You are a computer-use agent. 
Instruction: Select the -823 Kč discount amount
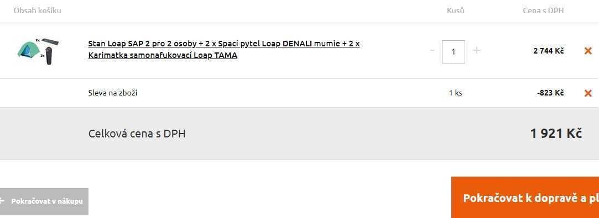550,93
